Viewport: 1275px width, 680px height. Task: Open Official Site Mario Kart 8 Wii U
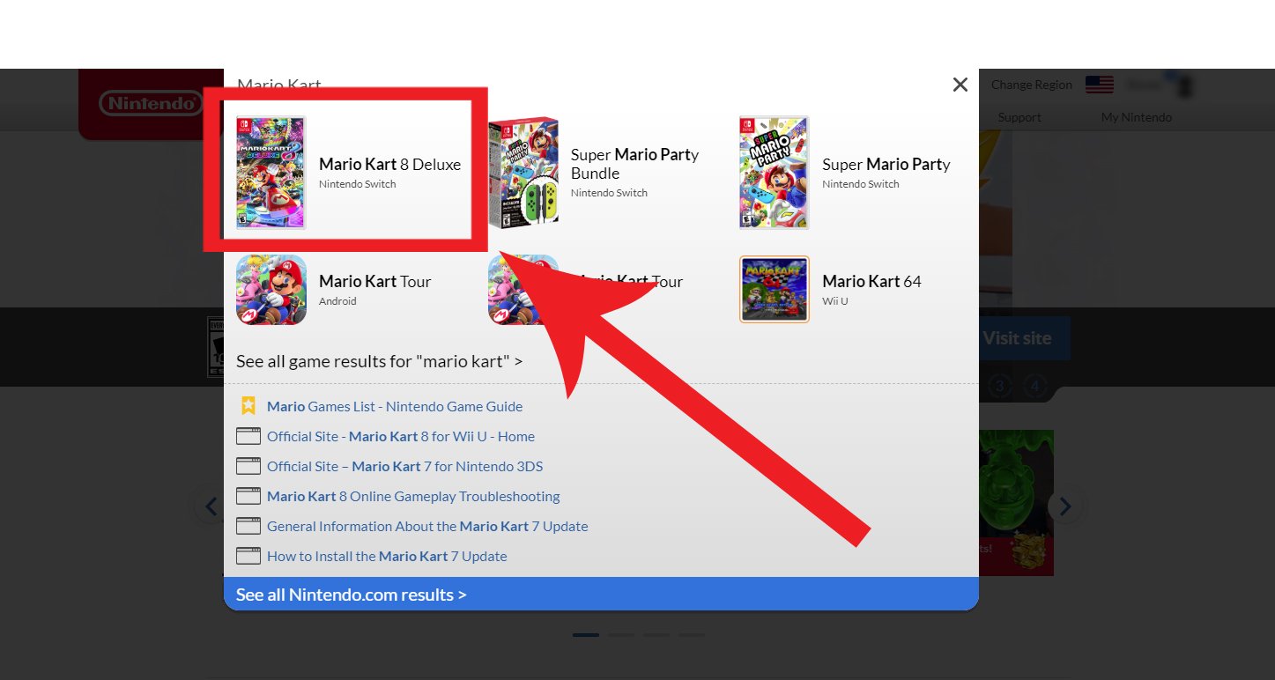pyautogui.click(x=401, y=436)
